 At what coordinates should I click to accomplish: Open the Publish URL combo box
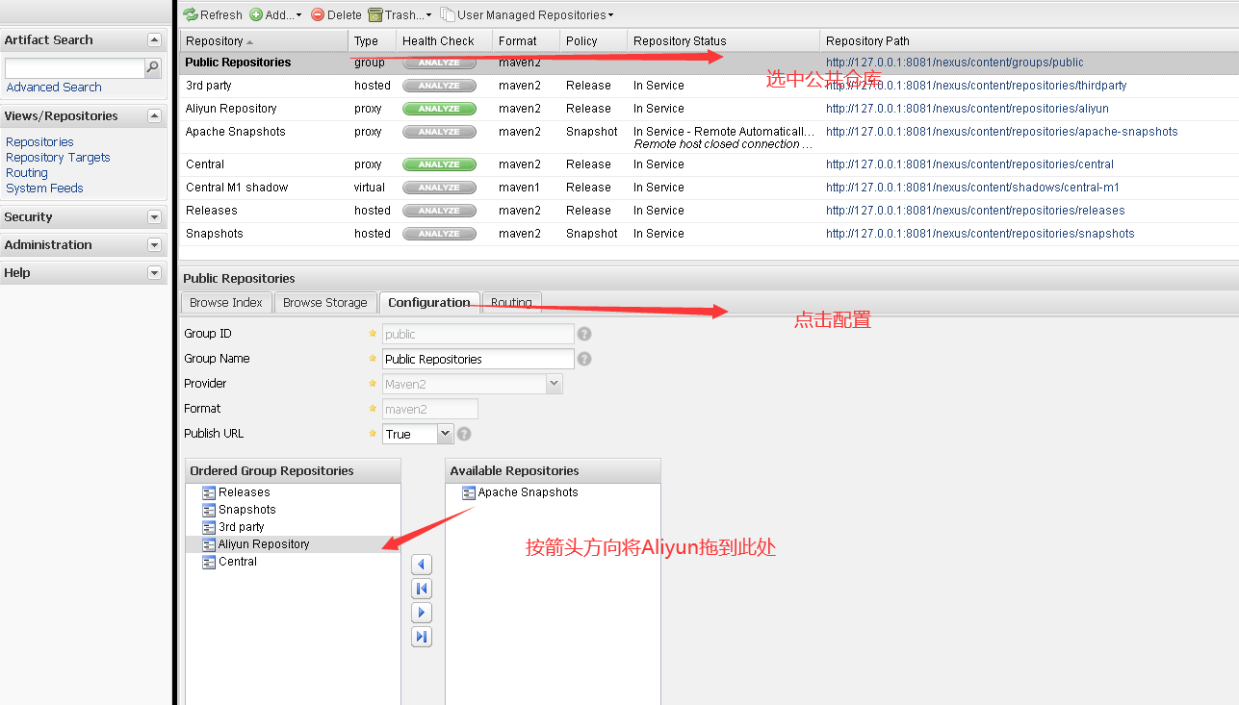point(445,434)
